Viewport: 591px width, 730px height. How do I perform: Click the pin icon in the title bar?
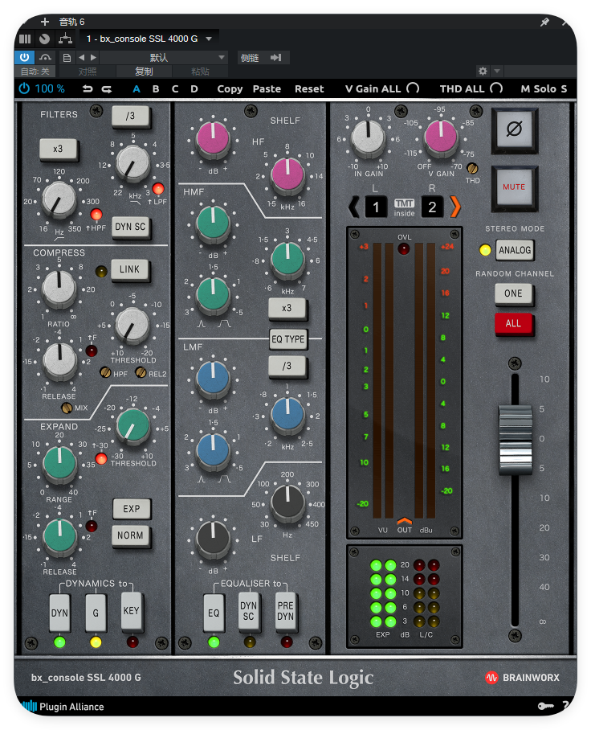click(x=545, y=22)
